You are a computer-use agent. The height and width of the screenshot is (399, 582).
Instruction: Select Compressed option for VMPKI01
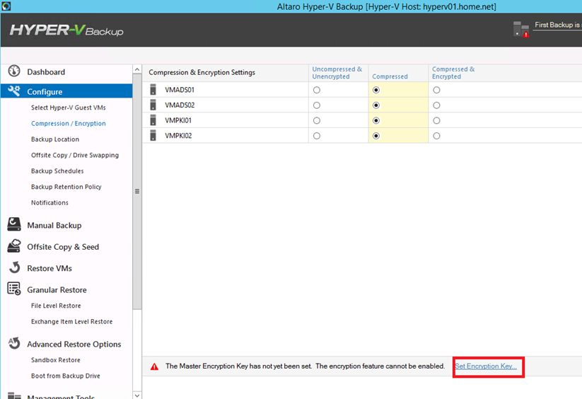click(x=376, y=121)
